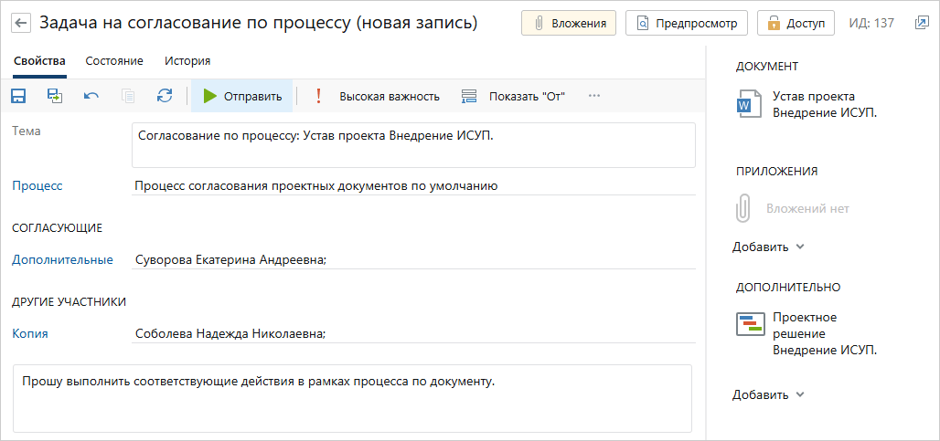Image resolution: width=940 pixels, height=441 pixels.
Task: Open Вложения button
Action: (x=569, y=23)
